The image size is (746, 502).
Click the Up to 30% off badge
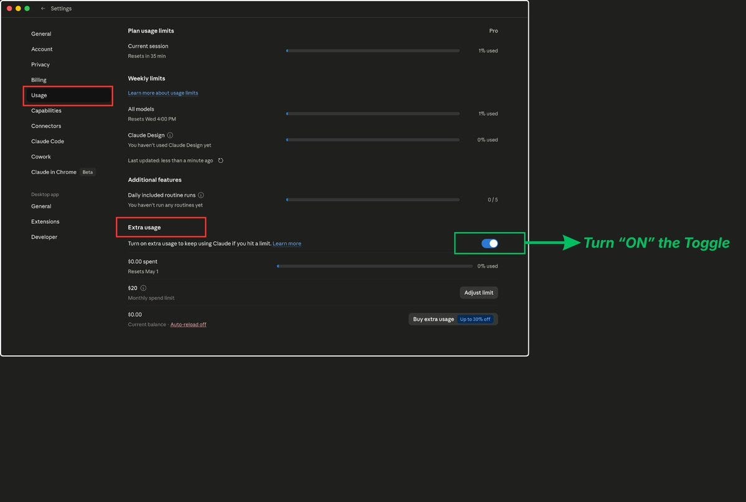click(x=475, y=319)
